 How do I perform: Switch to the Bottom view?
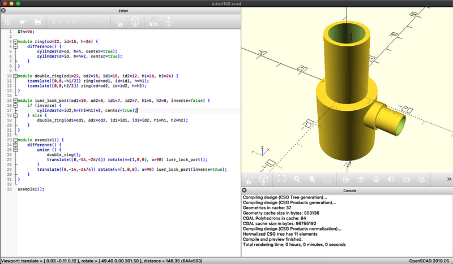tap(376, 179)
